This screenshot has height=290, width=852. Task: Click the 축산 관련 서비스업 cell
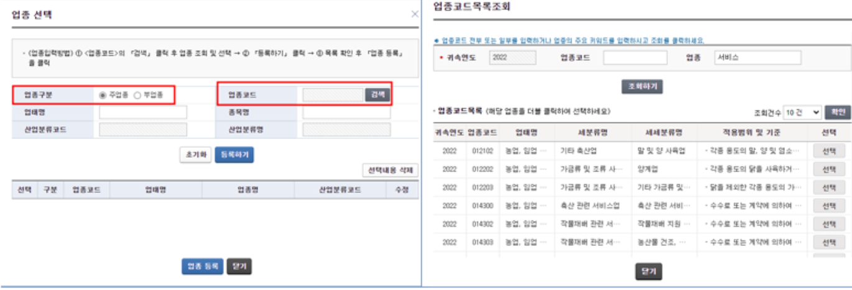point(591,206)
